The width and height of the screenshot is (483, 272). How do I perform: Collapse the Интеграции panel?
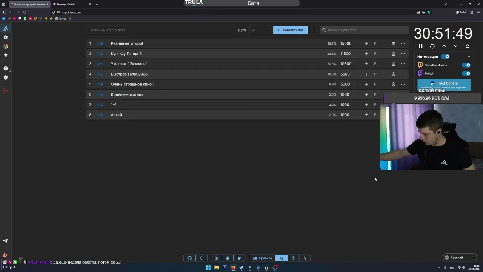(469, 57)
